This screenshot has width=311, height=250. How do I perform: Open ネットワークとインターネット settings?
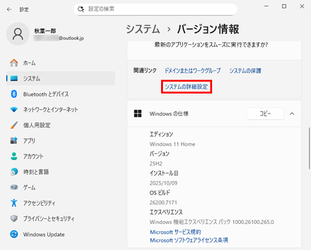[60, 110]
